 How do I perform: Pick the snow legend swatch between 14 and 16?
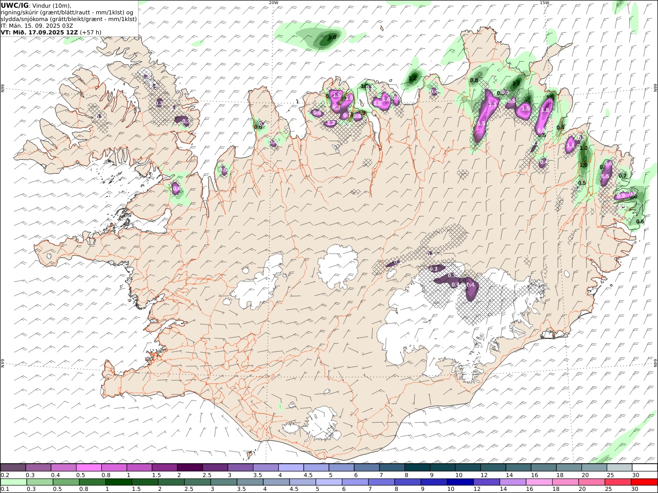pyautogui.click(x=518, y=467)
